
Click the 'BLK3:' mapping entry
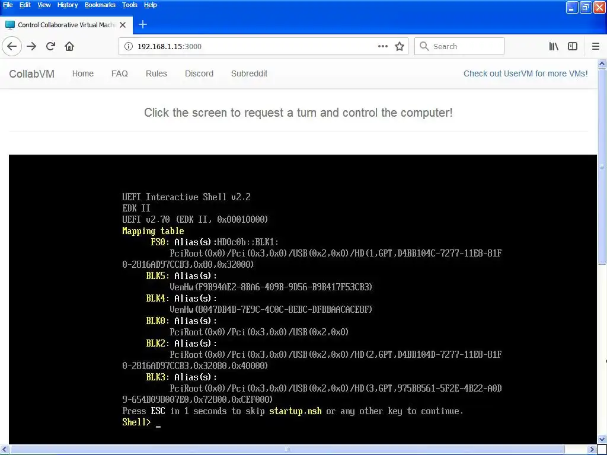click(x=158, y=377)
